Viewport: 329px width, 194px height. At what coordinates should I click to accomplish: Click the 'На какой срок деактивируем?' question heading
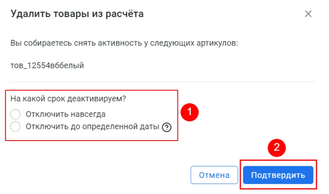pos(68,98)
